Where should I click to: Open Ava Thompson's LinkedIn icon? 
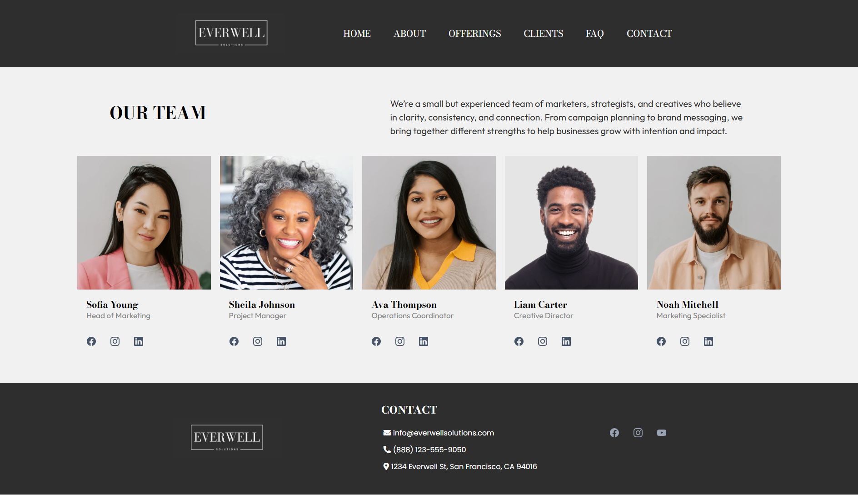(424, 341)
